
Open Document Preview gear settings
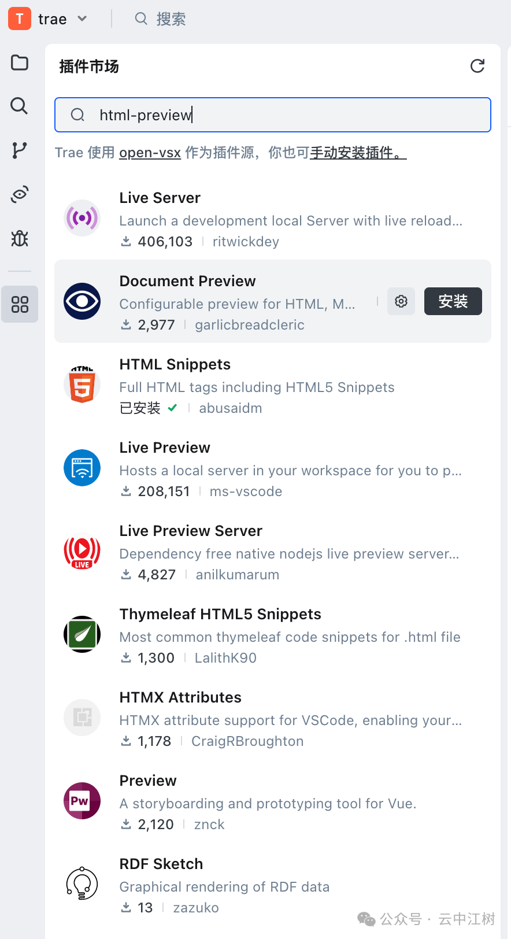tap(401, 301)
